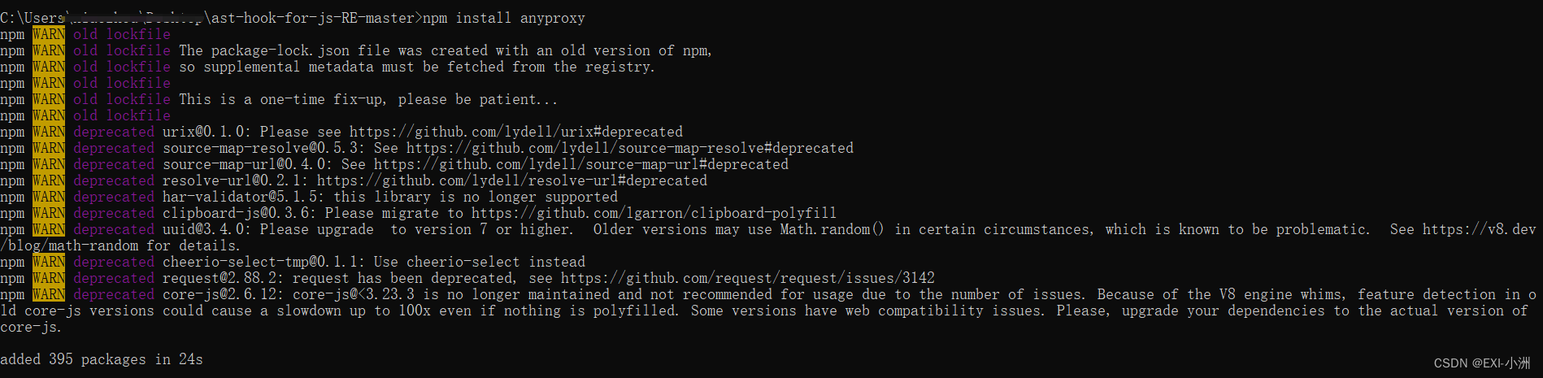Click the 'old lockfile' text on first warning
The width and height of the screenshot is (1543, 378).
pyautogui.click(x=122, y=34)
